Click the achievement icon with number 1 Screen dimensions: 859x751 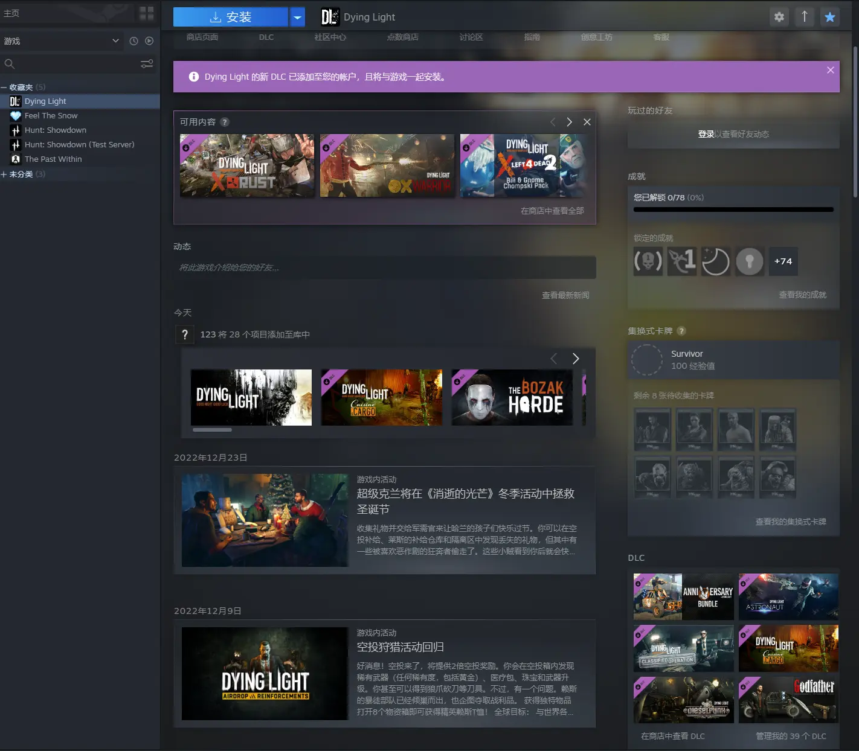tap(682, 261)
